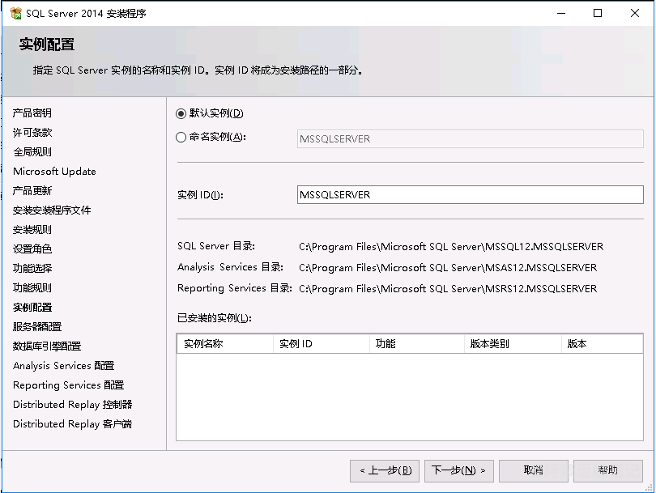Screen dimensions: 656x493
Task: Click the 功能 column header in table
Action: (415, 344)
